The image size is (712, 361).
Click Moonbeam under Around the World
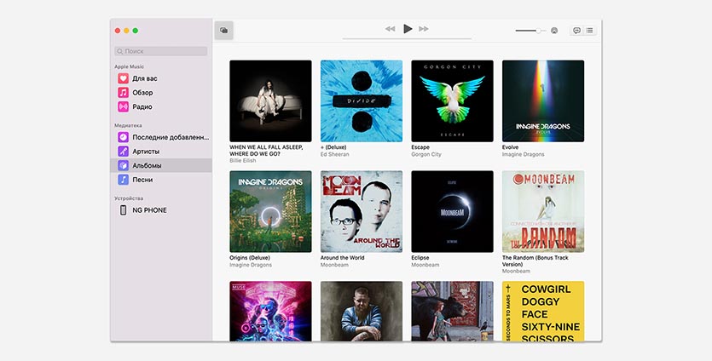point(334,265)
